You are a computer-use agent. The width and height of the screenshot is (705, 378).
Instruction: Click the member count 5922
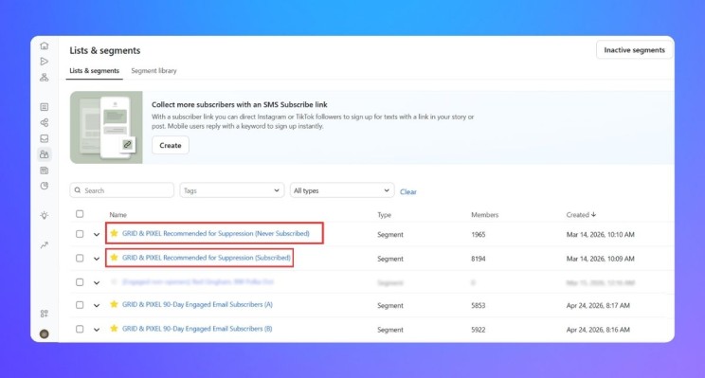click(x=478, y=330)
